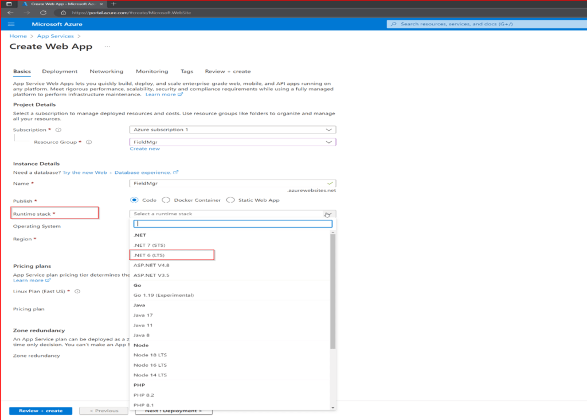Click the runtime stack list scrollbar
Viewport: 587px width, 420px height.
[333, 291]
